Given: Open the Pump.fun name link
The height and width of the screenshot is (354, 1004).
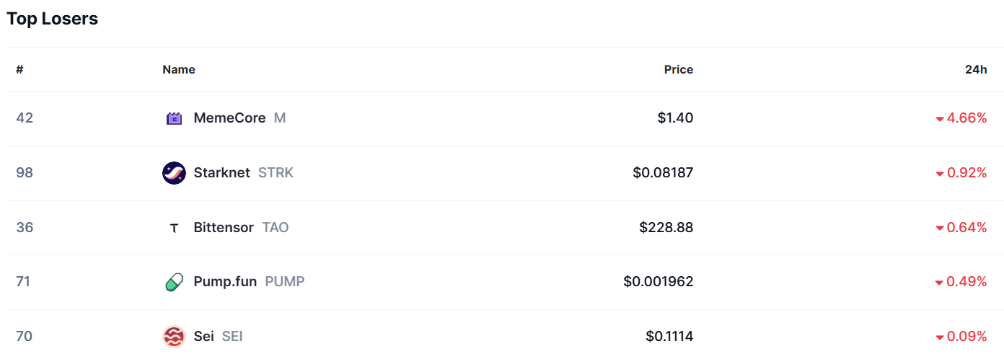Looking at the screenshot, I should coord(225,281).
